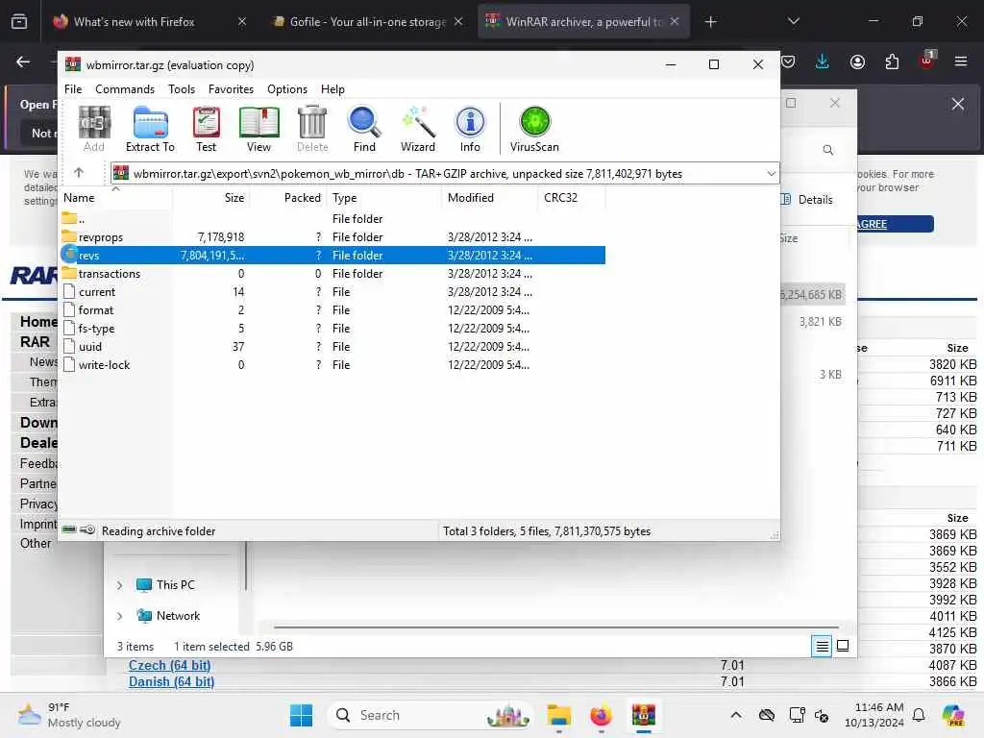Viewport: 984px width, 738px height.
Task: Open the clock showing 11:46 AM
Action: coord(874,715)
